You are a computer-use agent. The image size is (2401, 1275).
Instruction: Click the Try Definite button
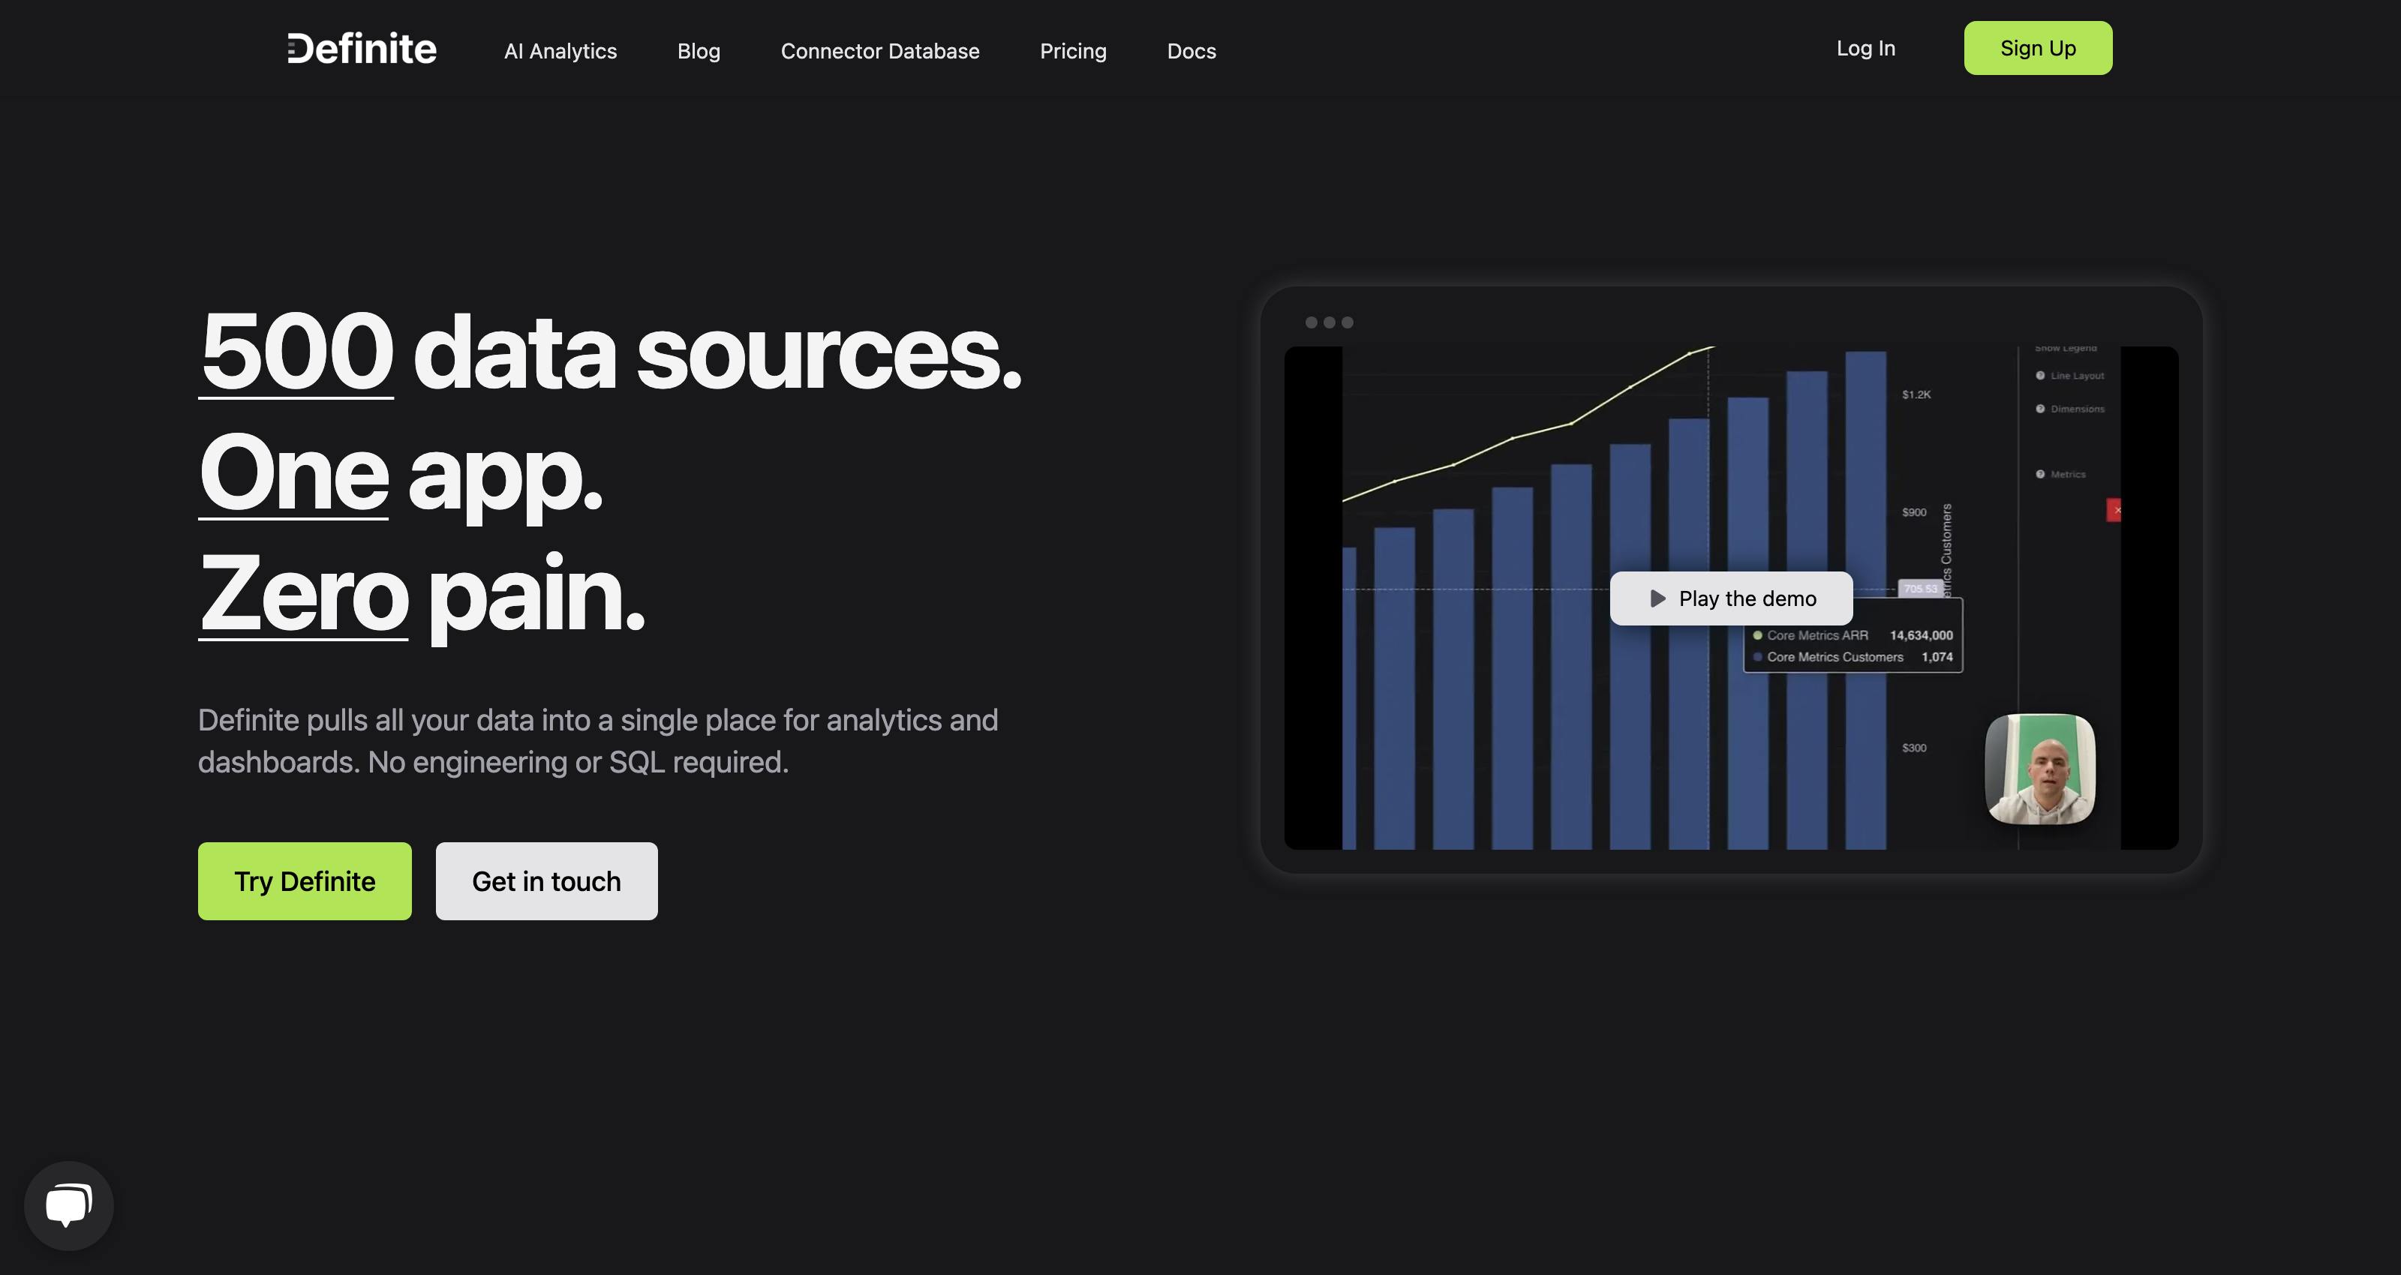[305, 880]
